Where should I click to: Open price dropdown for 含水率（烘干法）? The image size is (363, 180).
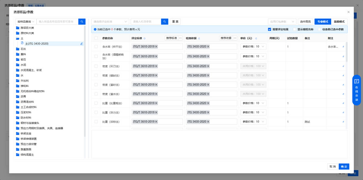pyautogui.click(x=253, y=46)
